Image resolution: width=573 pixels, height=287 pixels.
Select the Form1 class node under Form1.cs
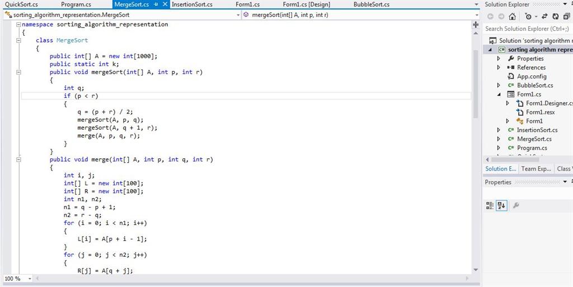coord(534,121)
